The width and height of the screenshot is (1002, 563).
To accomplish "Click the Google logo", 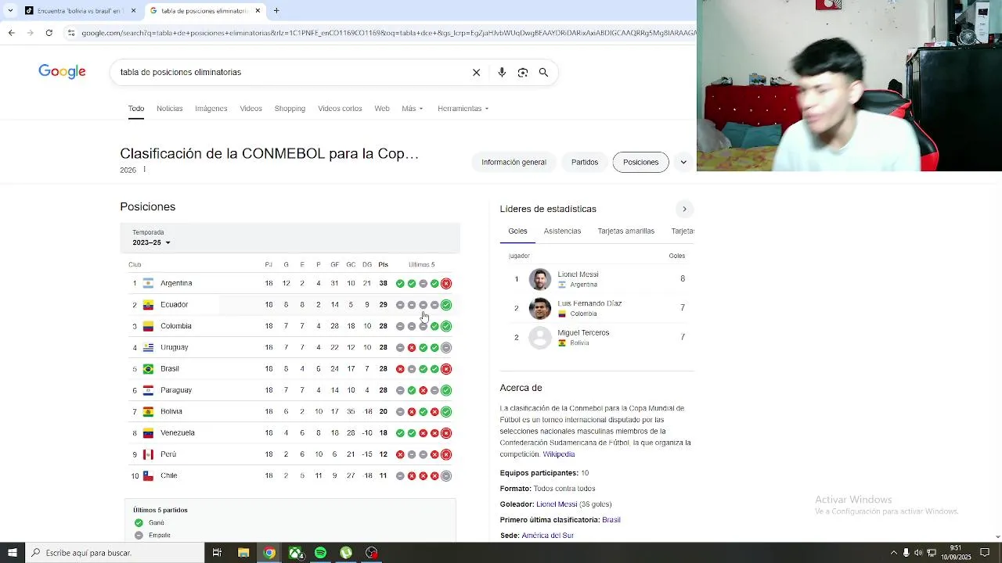I will click(x=62, y=72).
